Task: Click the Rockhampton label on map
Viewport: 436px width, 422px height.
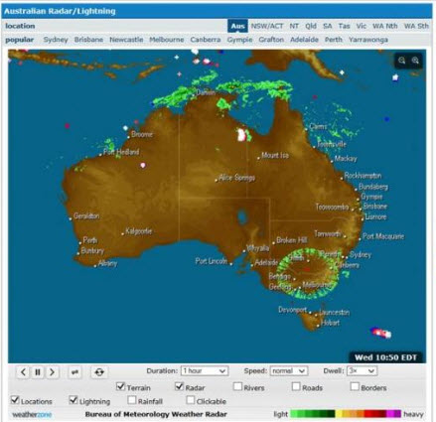Action: [363, 176]
